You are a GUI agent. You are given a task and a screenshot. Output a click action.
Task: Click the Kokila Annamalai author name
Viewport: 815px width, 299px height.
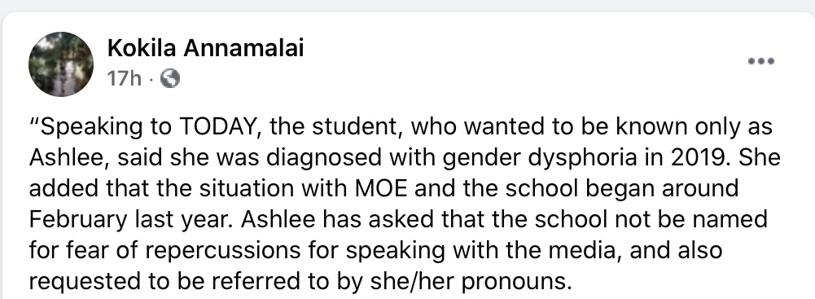pos(205,48)
